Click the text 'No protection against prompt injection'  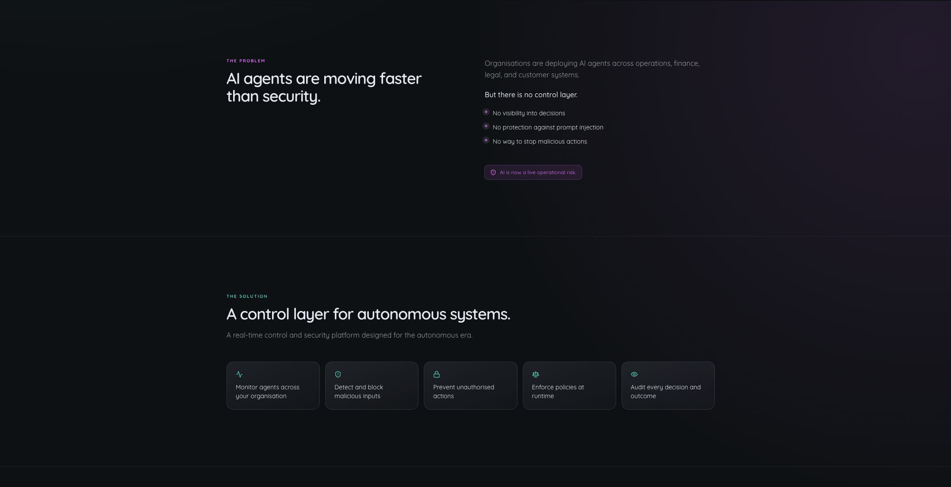pos(548,127)
